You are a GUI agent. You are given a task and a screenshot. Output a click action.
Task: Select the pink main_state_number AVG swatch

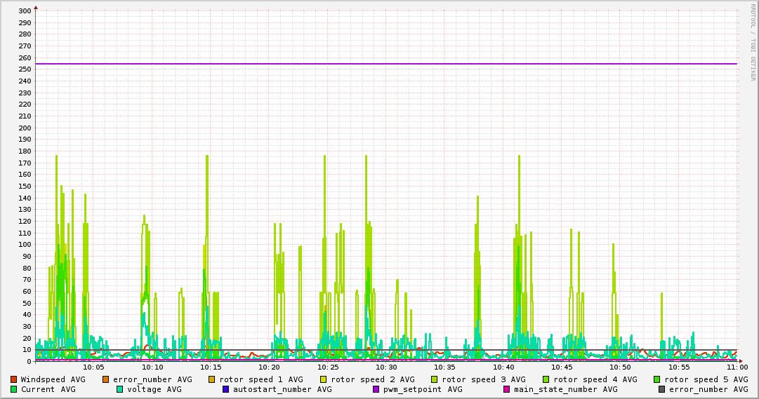[x=506, y=389]
